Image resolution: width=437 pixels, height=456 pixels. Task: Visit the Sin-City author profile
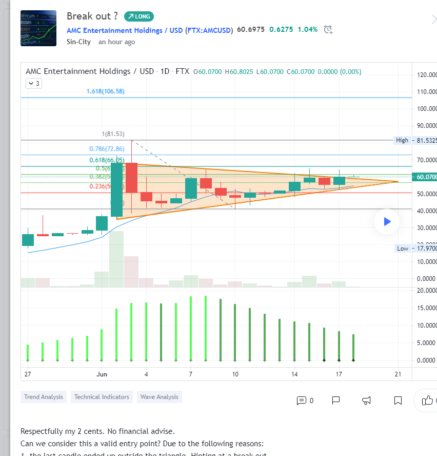[x=78, y=42]
